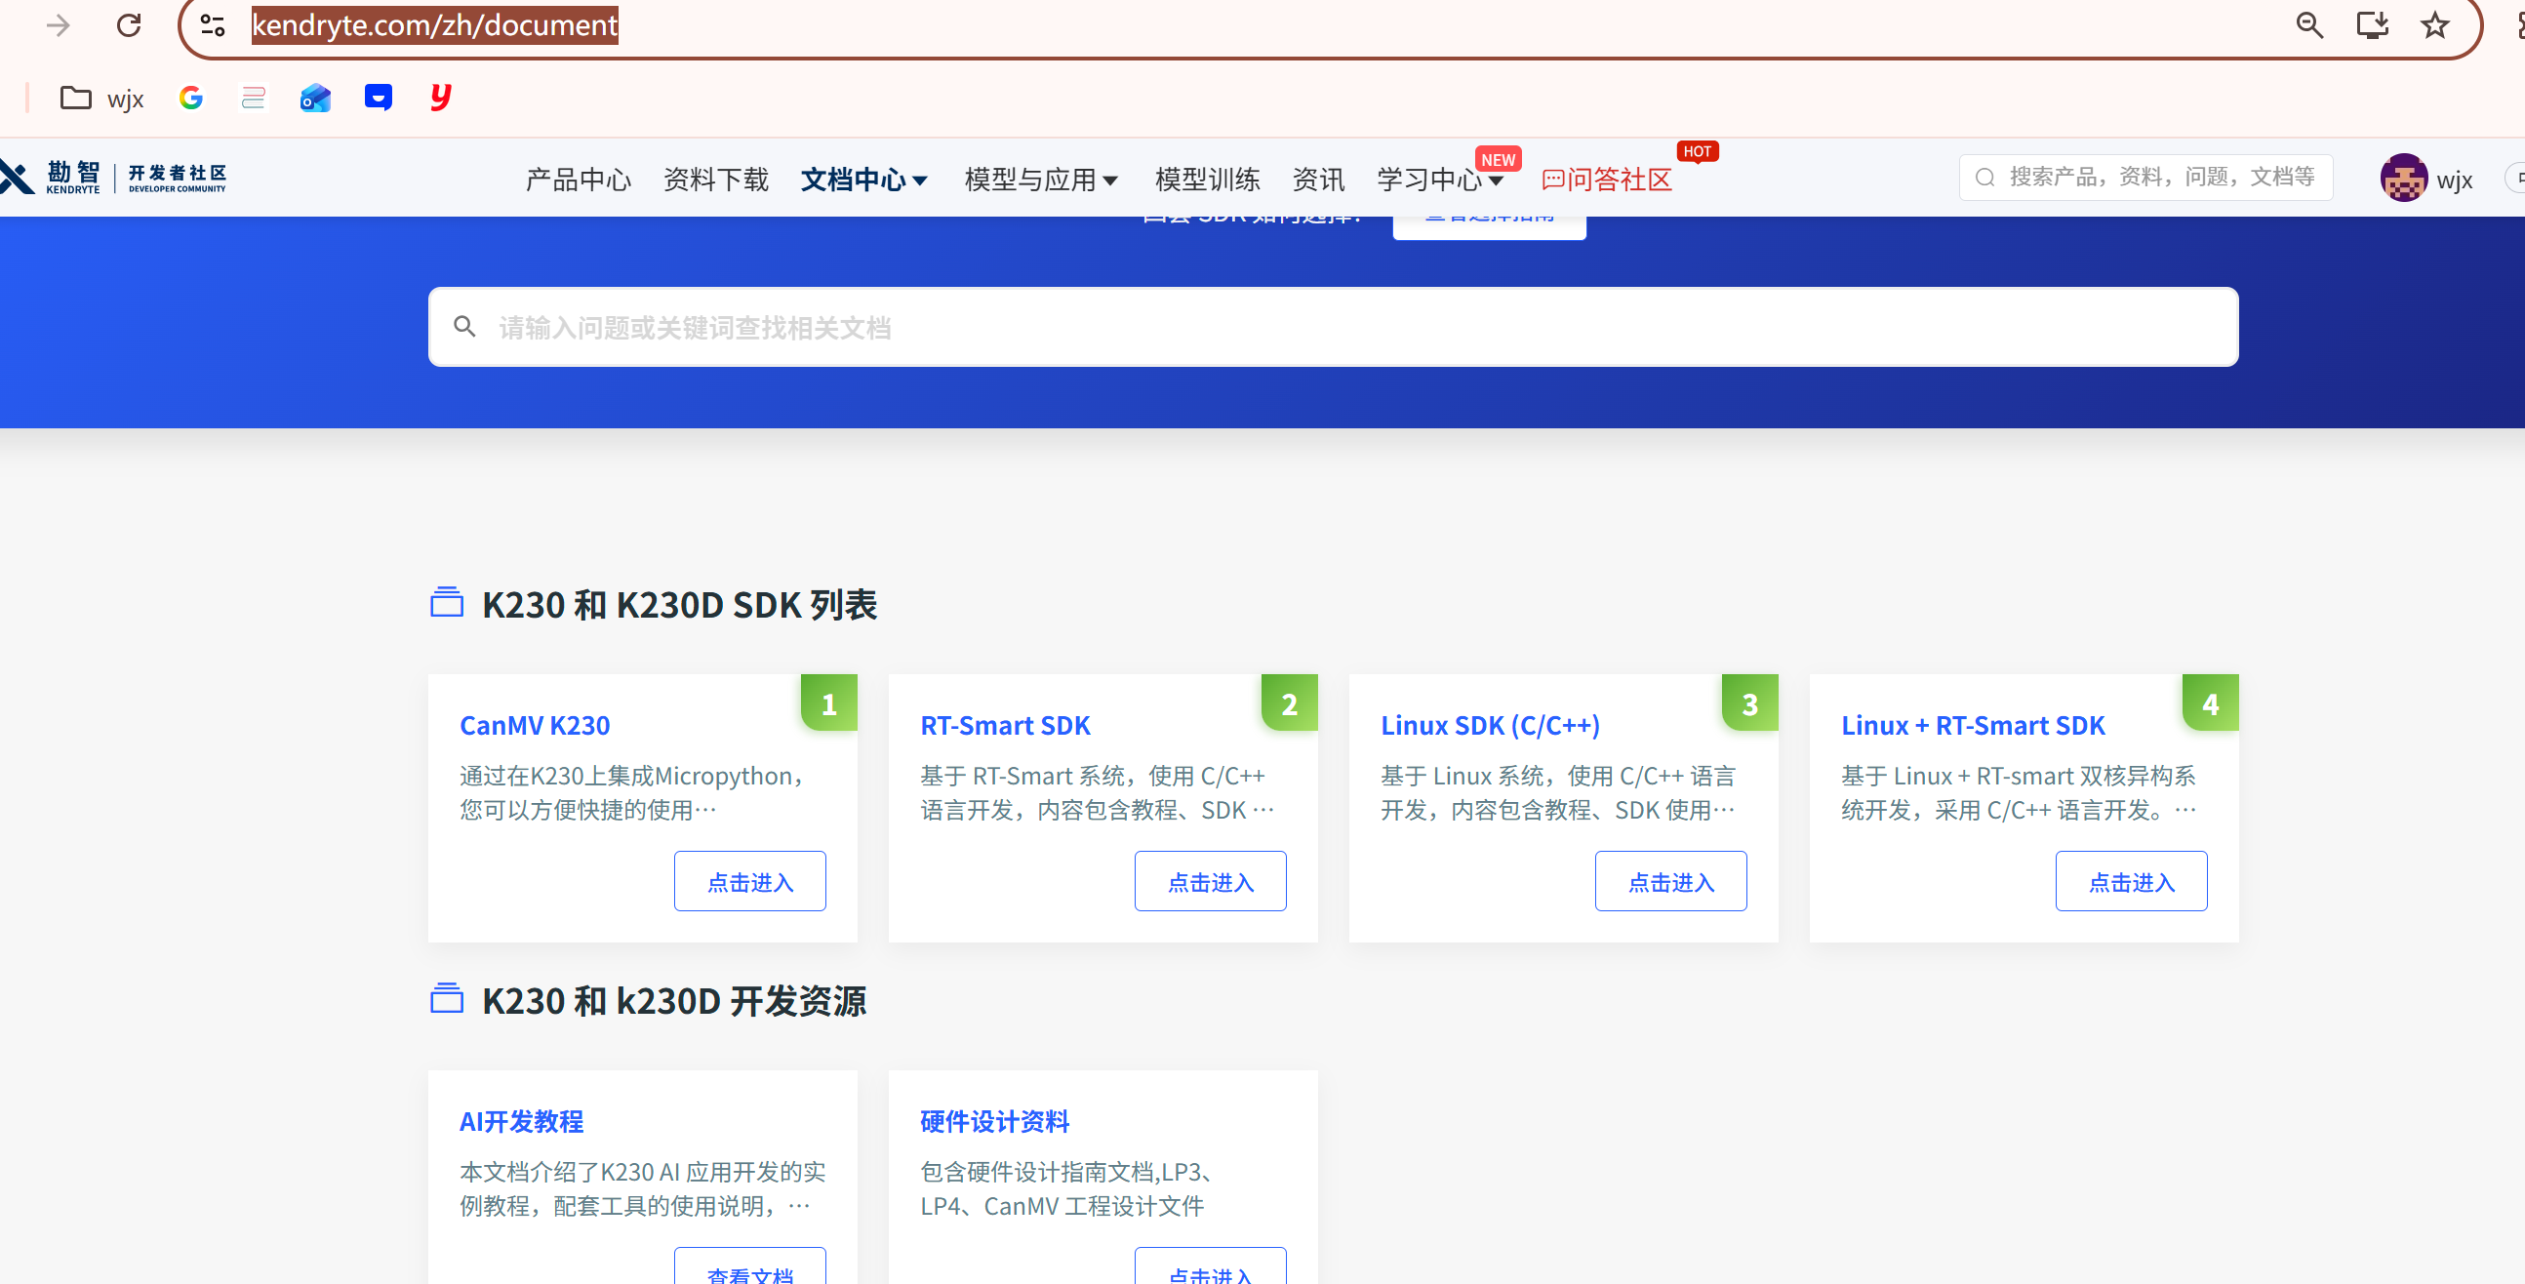The height and width of the screenshot is (1284, 2525).
Task: Click the browser forward arrow
Action: [x=59, y=24]
